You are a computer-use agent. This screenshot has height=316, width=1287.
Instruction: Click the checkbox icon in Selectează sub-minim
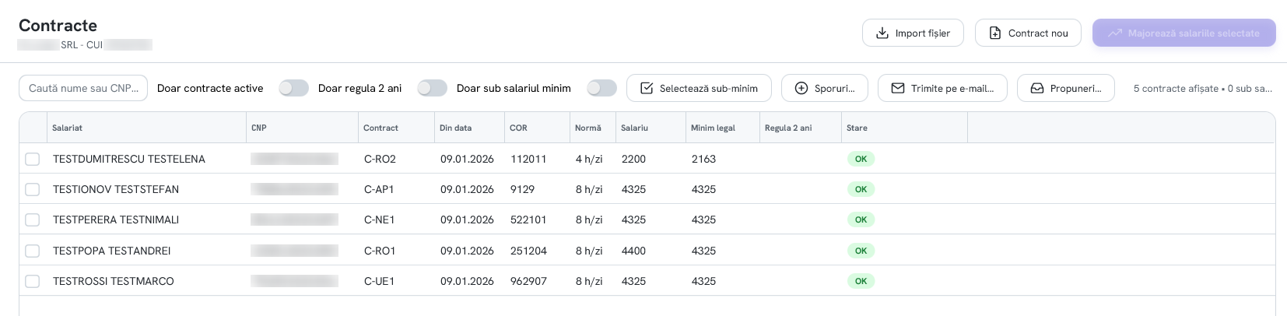(647, 88)
